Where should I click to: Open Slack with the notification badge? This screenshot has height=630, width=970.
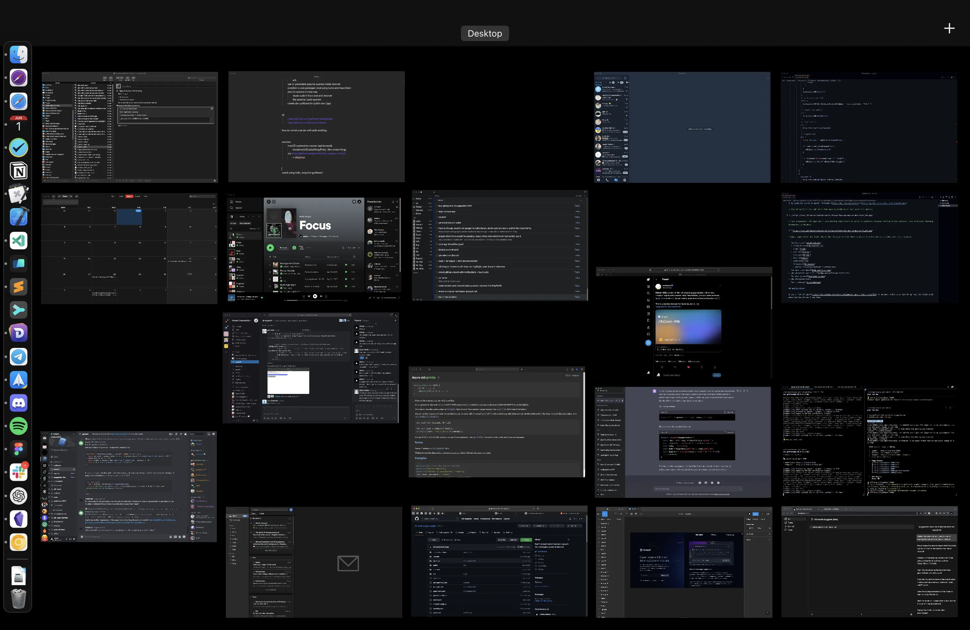coord(19,473)
